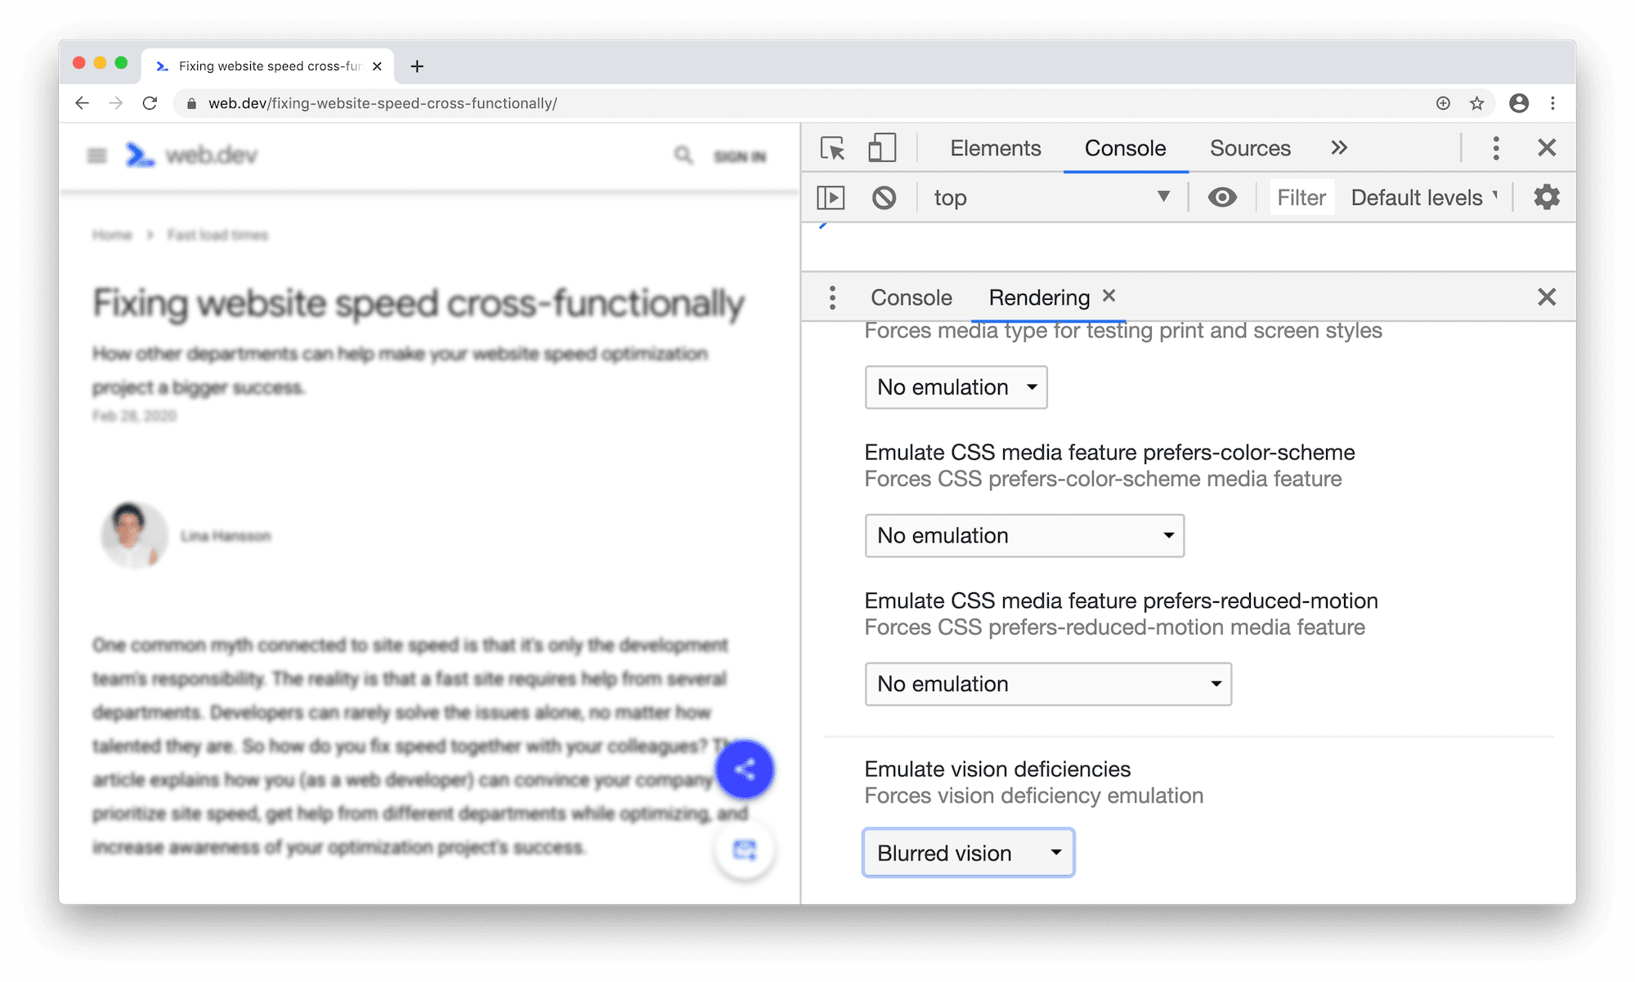Switch to the Sources tab
The image size is (1635, 982).
click(x=1251, y=147)
